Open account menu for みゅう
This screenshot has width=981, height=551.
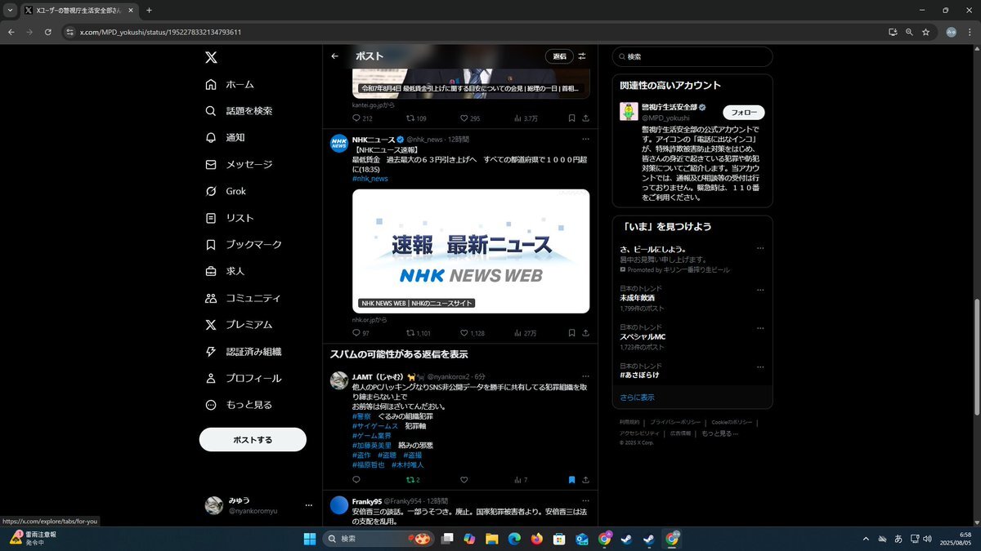(258, 505)
